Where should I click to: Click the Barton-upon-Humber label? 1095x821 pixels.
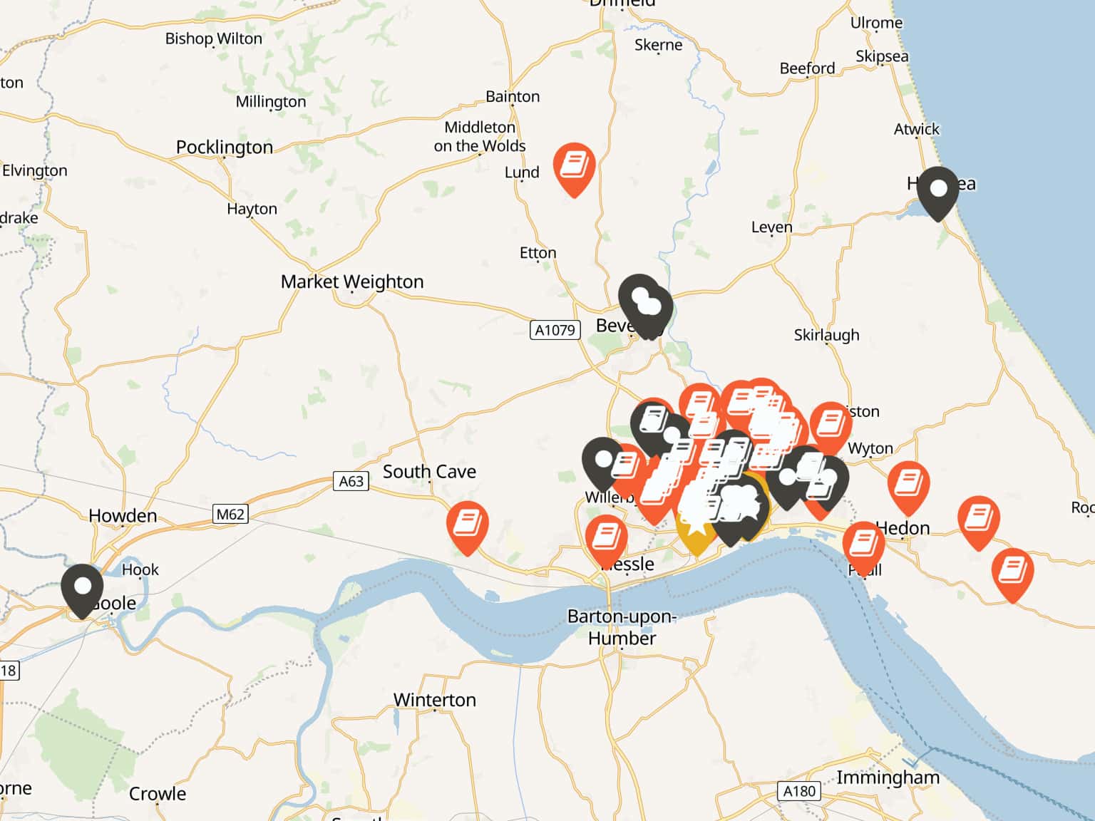coord(622,627)
